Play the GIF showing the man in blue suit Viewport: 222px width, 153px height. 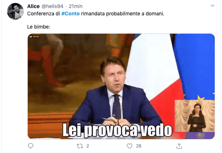pos(121,86)
